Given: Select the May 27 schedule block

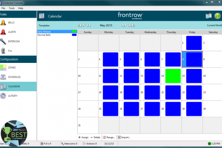Looking at the screenshot, I should (152, 109).
